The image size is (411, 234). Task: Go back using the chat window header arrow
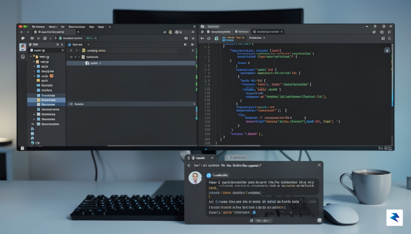(x=189, y=166)
